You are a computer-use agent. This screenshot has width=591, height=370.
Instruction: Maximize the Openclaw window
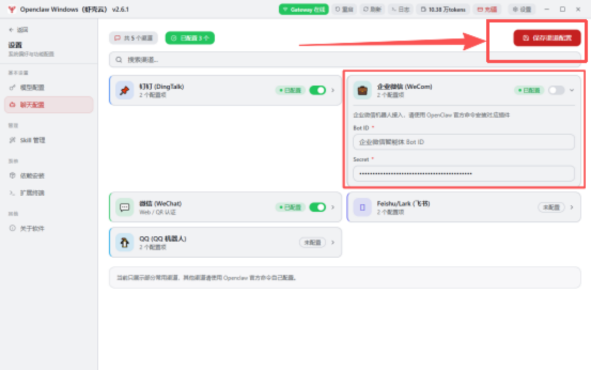562,10
